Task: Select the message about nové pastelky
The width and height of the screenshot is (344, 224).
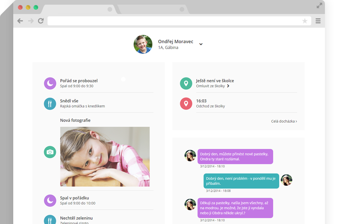Action: point(235,157)
